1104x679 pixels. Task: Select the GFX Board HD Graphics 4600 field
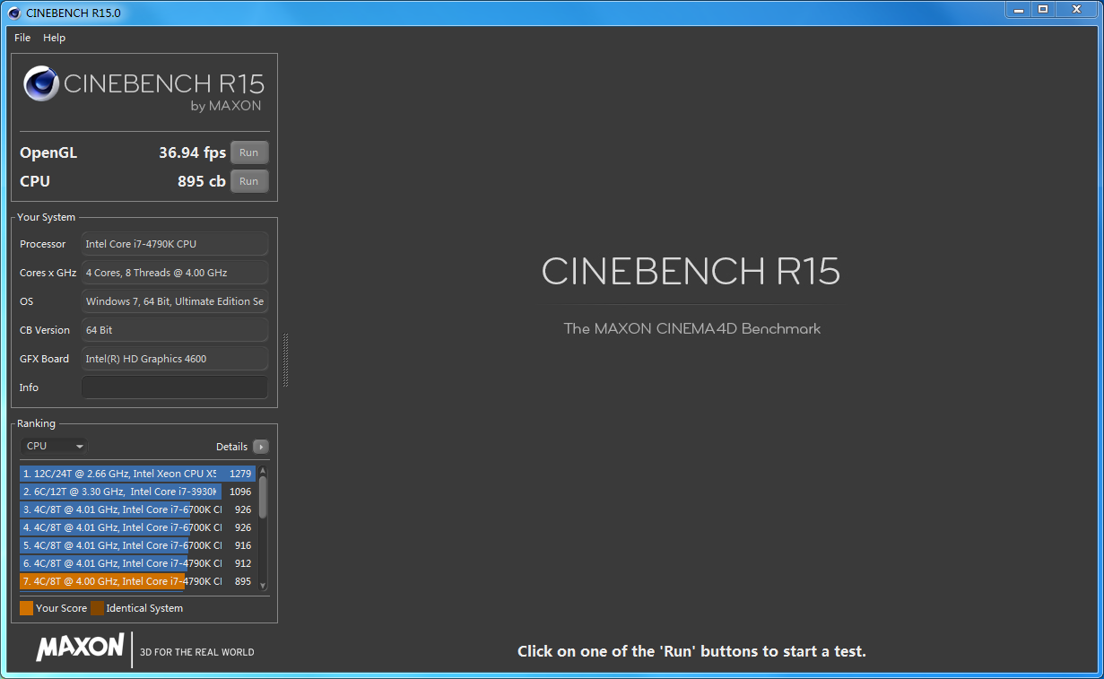coord(175,359)
